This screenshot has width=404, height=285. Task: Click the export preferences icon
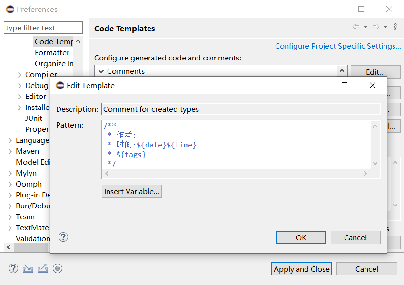pos(43,269)
